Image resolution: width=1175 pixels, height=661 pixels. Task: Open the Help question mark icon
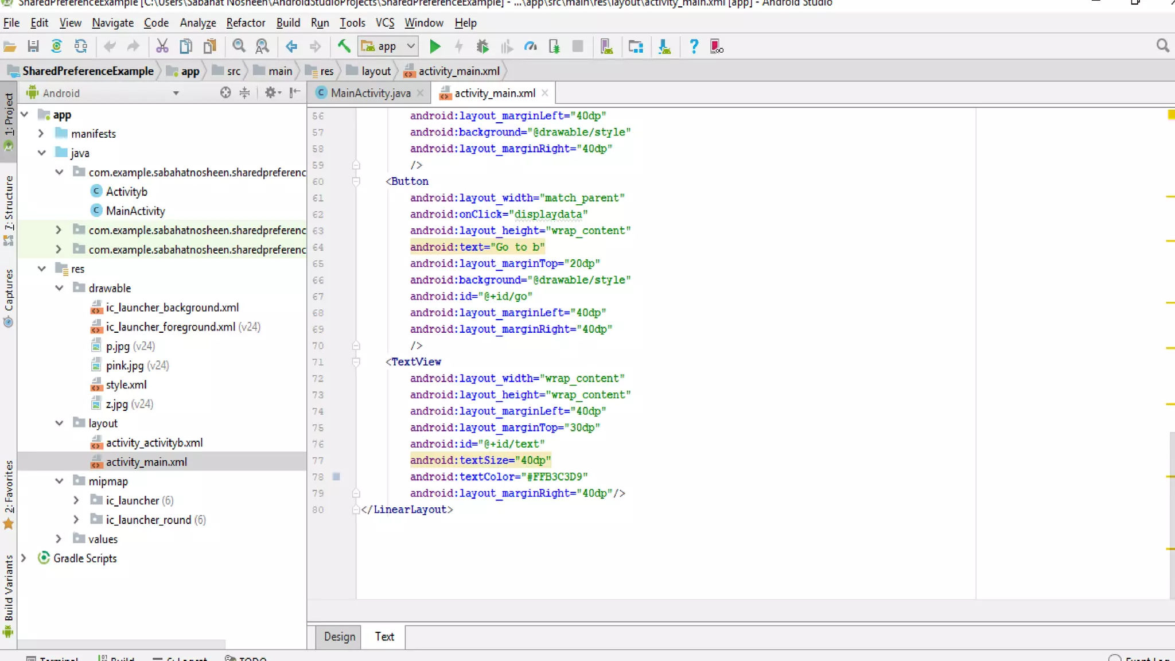[x=694, y=46]
